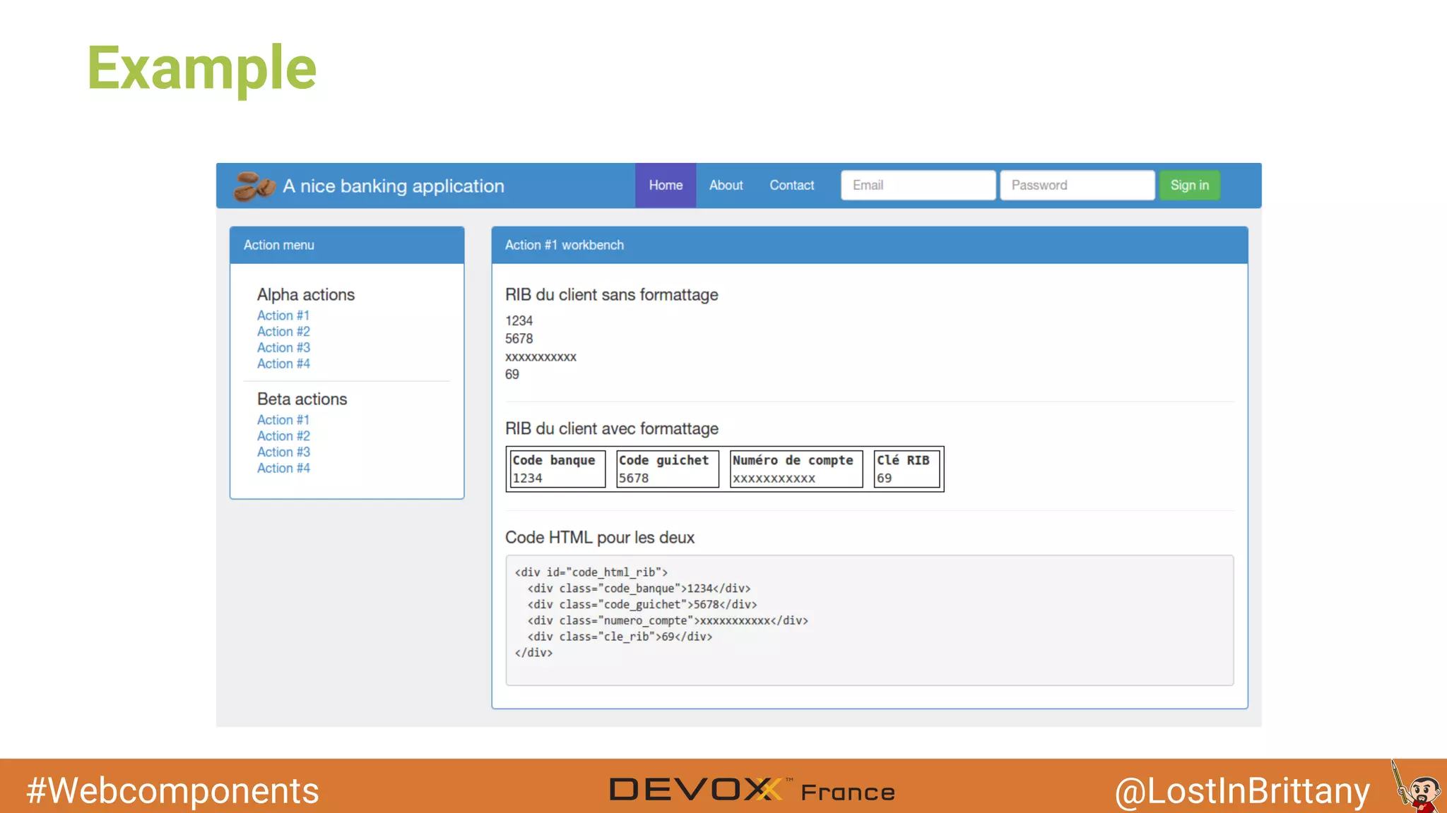This screenshot has height=813, width=1447.
Task: Select Action #1 under Beta actions
Action: pos(283,420)
